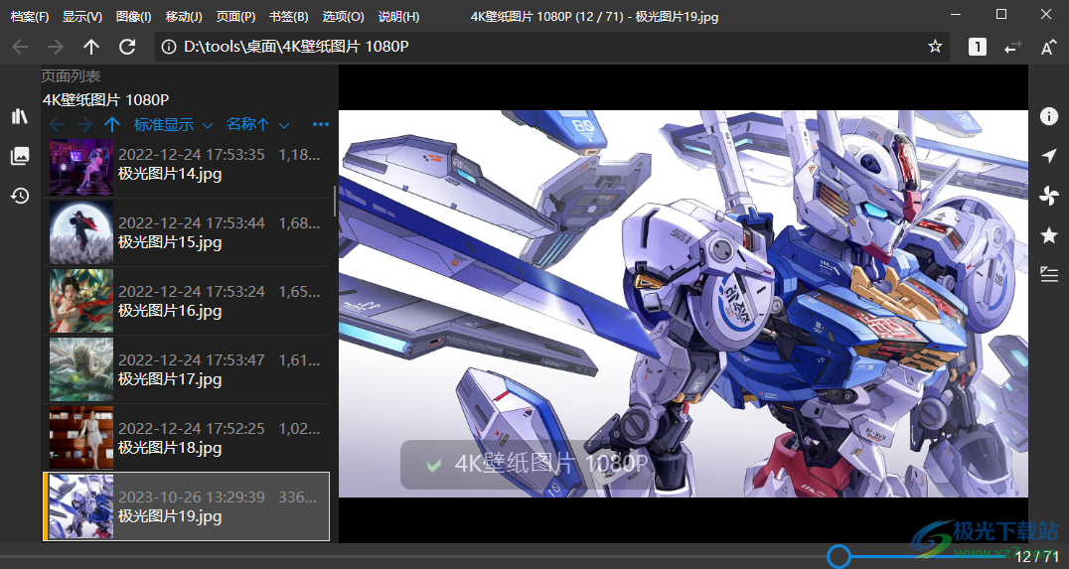The image size is (1069, 569).
Task: Open the page list image panel
Action: point(20,156)
